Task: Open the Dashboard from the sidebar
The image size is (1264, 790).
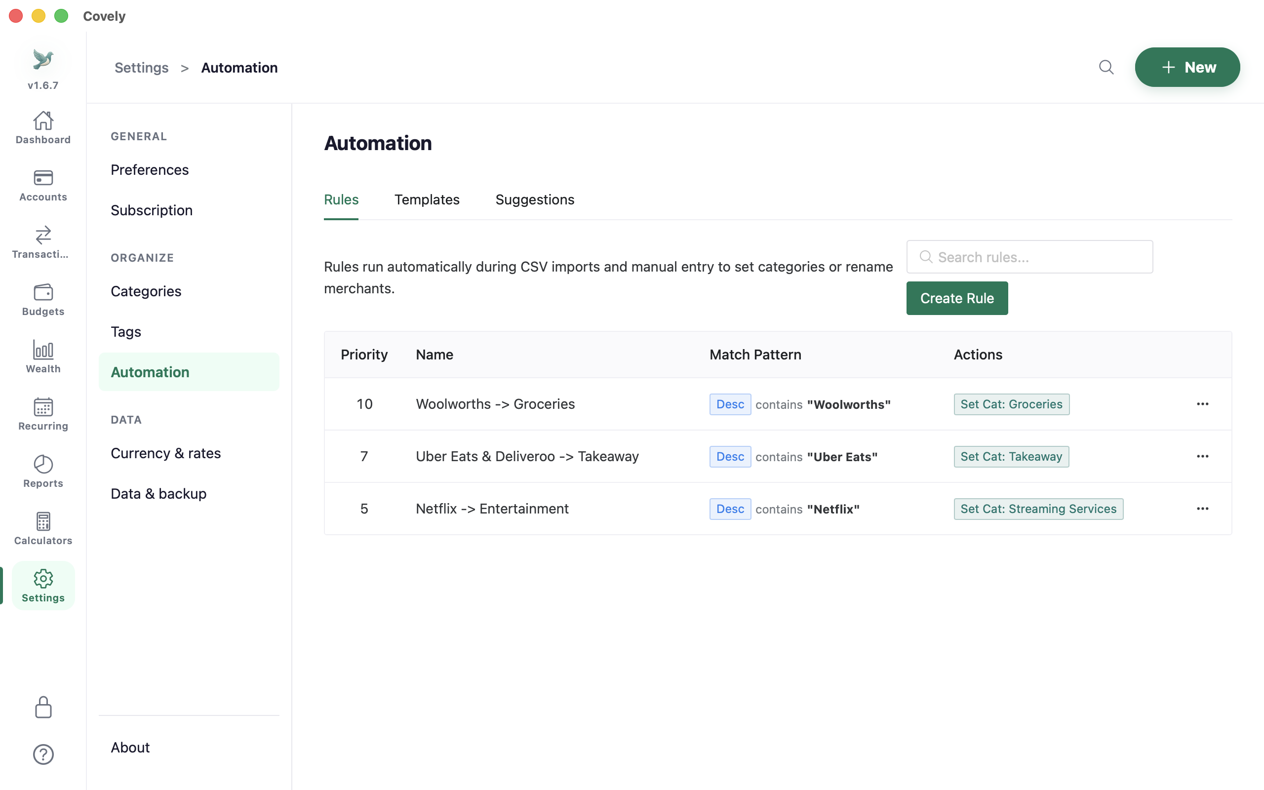Action: (x=43, y=127)
